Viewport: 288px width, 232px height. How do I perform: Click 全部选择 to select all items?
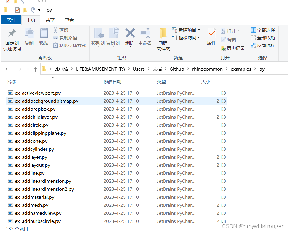point(262,30)
